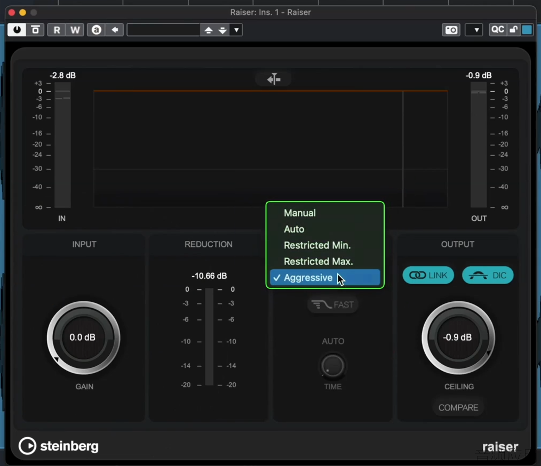Screen dimensions: 541x466
Task: Click the REDUCTION section heading
Action: [209, 244]
